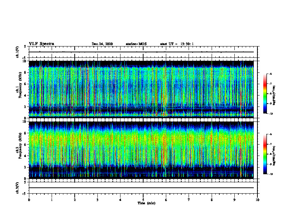Screen dimensions: 290x224
Task: Click the time axis tick label '9'
Action: pyautogui.click(x=234, y=200)
